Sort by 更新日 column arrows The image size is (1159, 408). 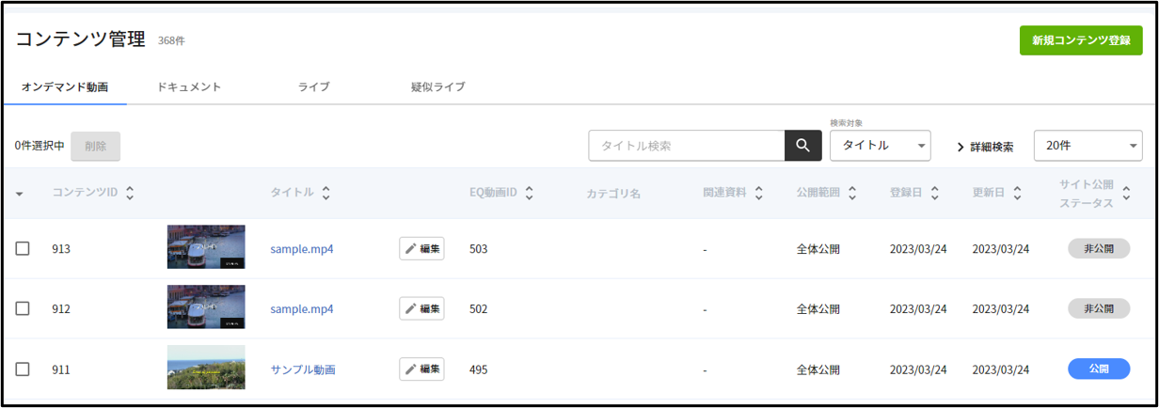point(1017,193)
